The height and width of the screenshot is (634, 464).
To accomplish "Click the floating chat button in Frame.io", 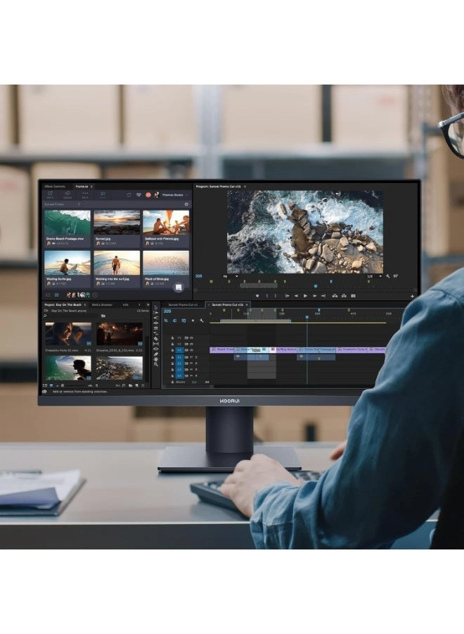I will (x=179, y=287).
